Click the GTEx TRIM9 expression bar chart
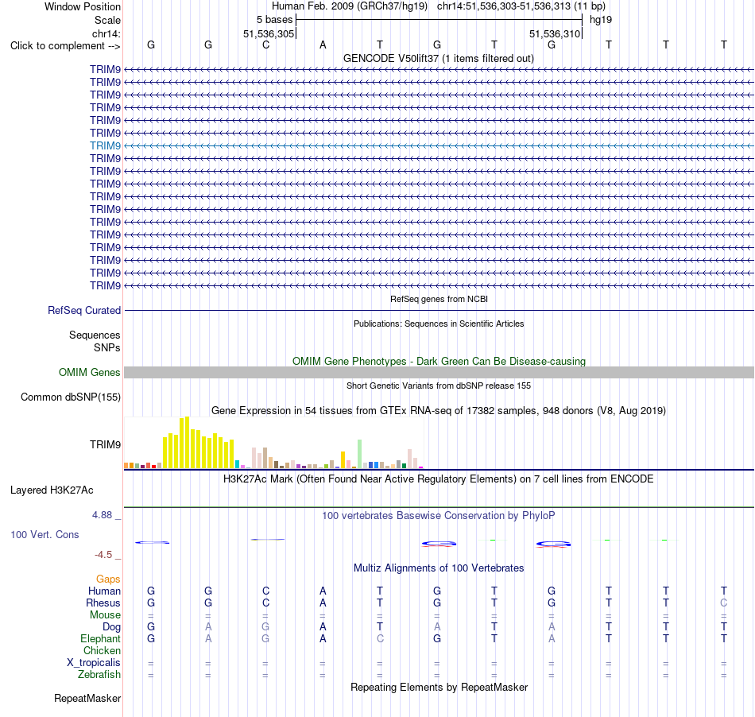Screen dimensions: 755x717 (273, 443)
